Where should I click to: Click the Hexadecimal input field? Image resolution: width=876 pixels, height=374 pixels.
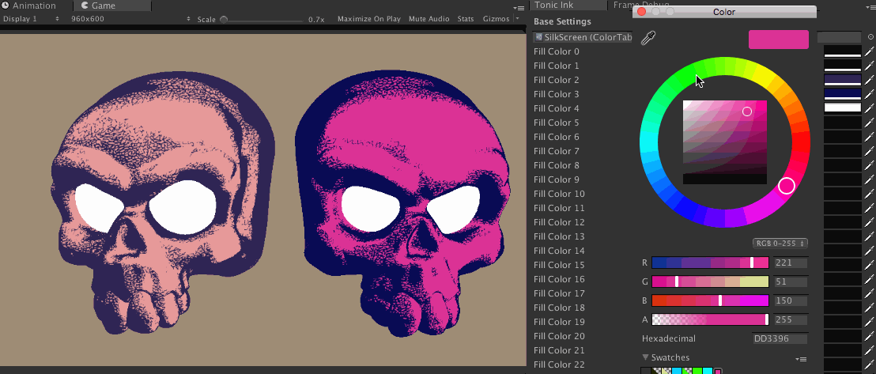pos(779,338)
